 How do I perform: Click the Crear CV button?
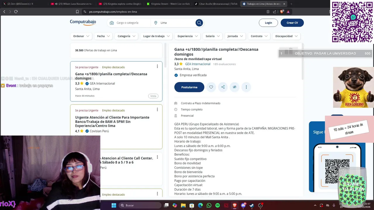tap(292, 23)
